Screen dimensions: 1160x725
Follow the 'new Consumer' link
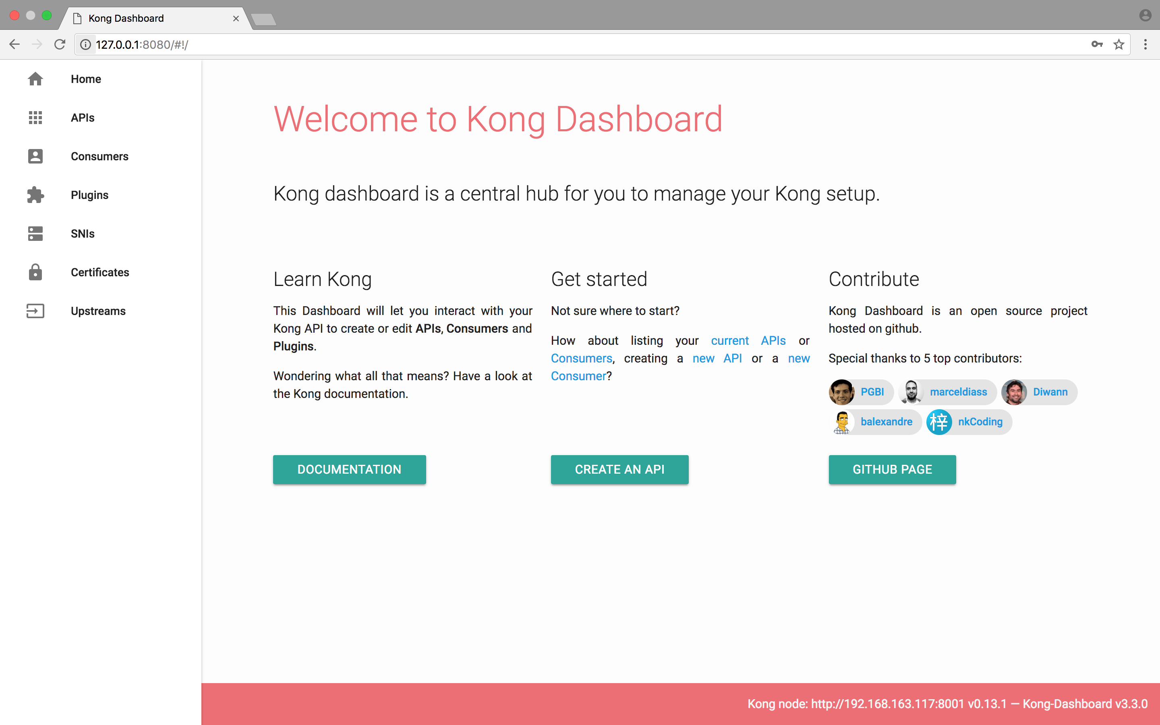click(578, 376)
